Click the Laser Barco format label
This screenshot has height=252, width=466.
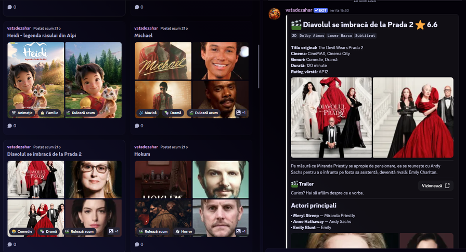point(340,36)
